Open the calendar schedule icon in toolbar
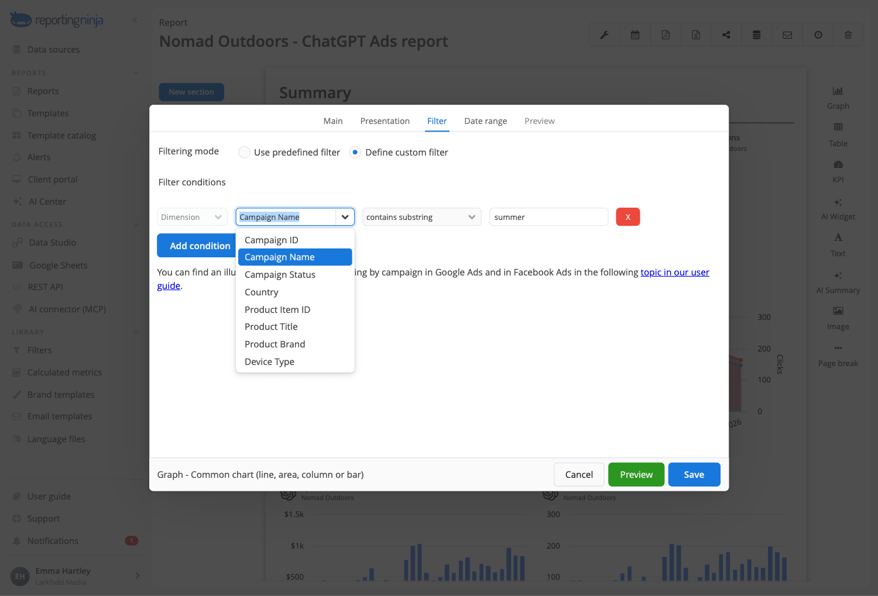The height and width of the screenshot is (596, 878). [635, 35]
